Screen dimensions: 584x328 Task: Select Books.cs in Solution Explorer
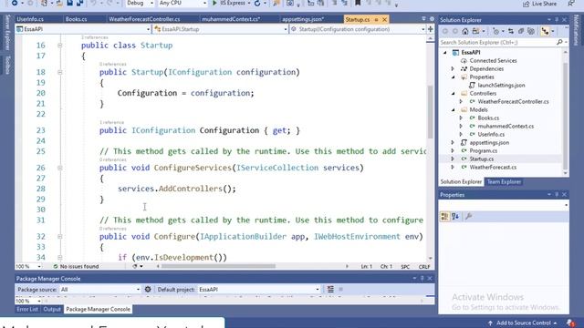tap(488, 118)
